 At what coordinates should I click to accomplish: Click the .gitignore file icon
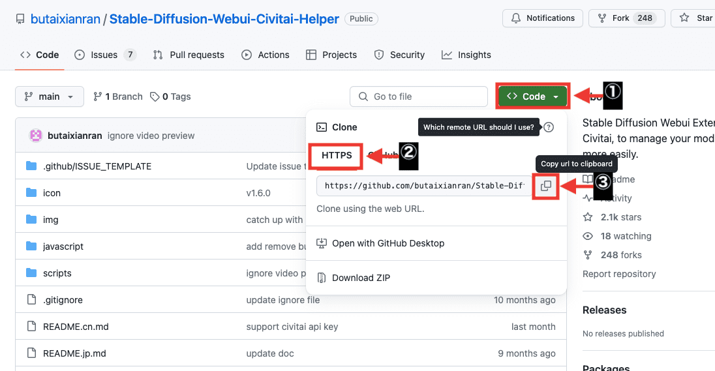coord(31,300)
